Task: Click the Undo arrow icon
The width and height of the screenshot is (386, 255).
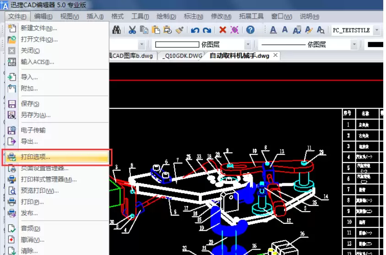Action: 195,30
